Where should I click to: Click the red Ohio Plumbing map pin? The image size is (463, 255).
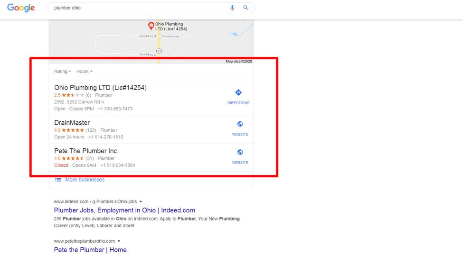151,26
